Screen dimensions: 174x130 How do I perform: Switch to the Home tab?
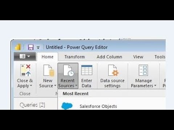tap(47, 57)
